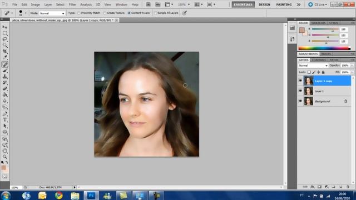The image size is (356, 200).
Task: Toggle lock transparent pixels
Action: pos(309,72)
